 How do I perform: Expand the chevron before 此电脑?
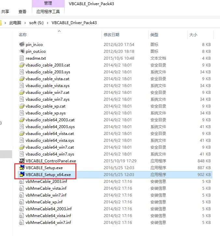pos(6,23)
